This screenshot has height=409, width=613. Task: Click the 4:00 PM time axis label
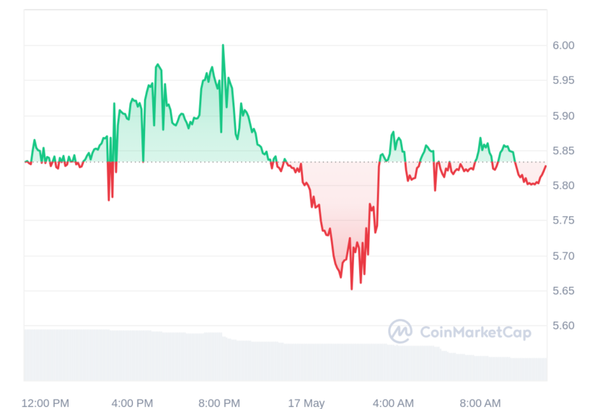(x=132, y=403)
